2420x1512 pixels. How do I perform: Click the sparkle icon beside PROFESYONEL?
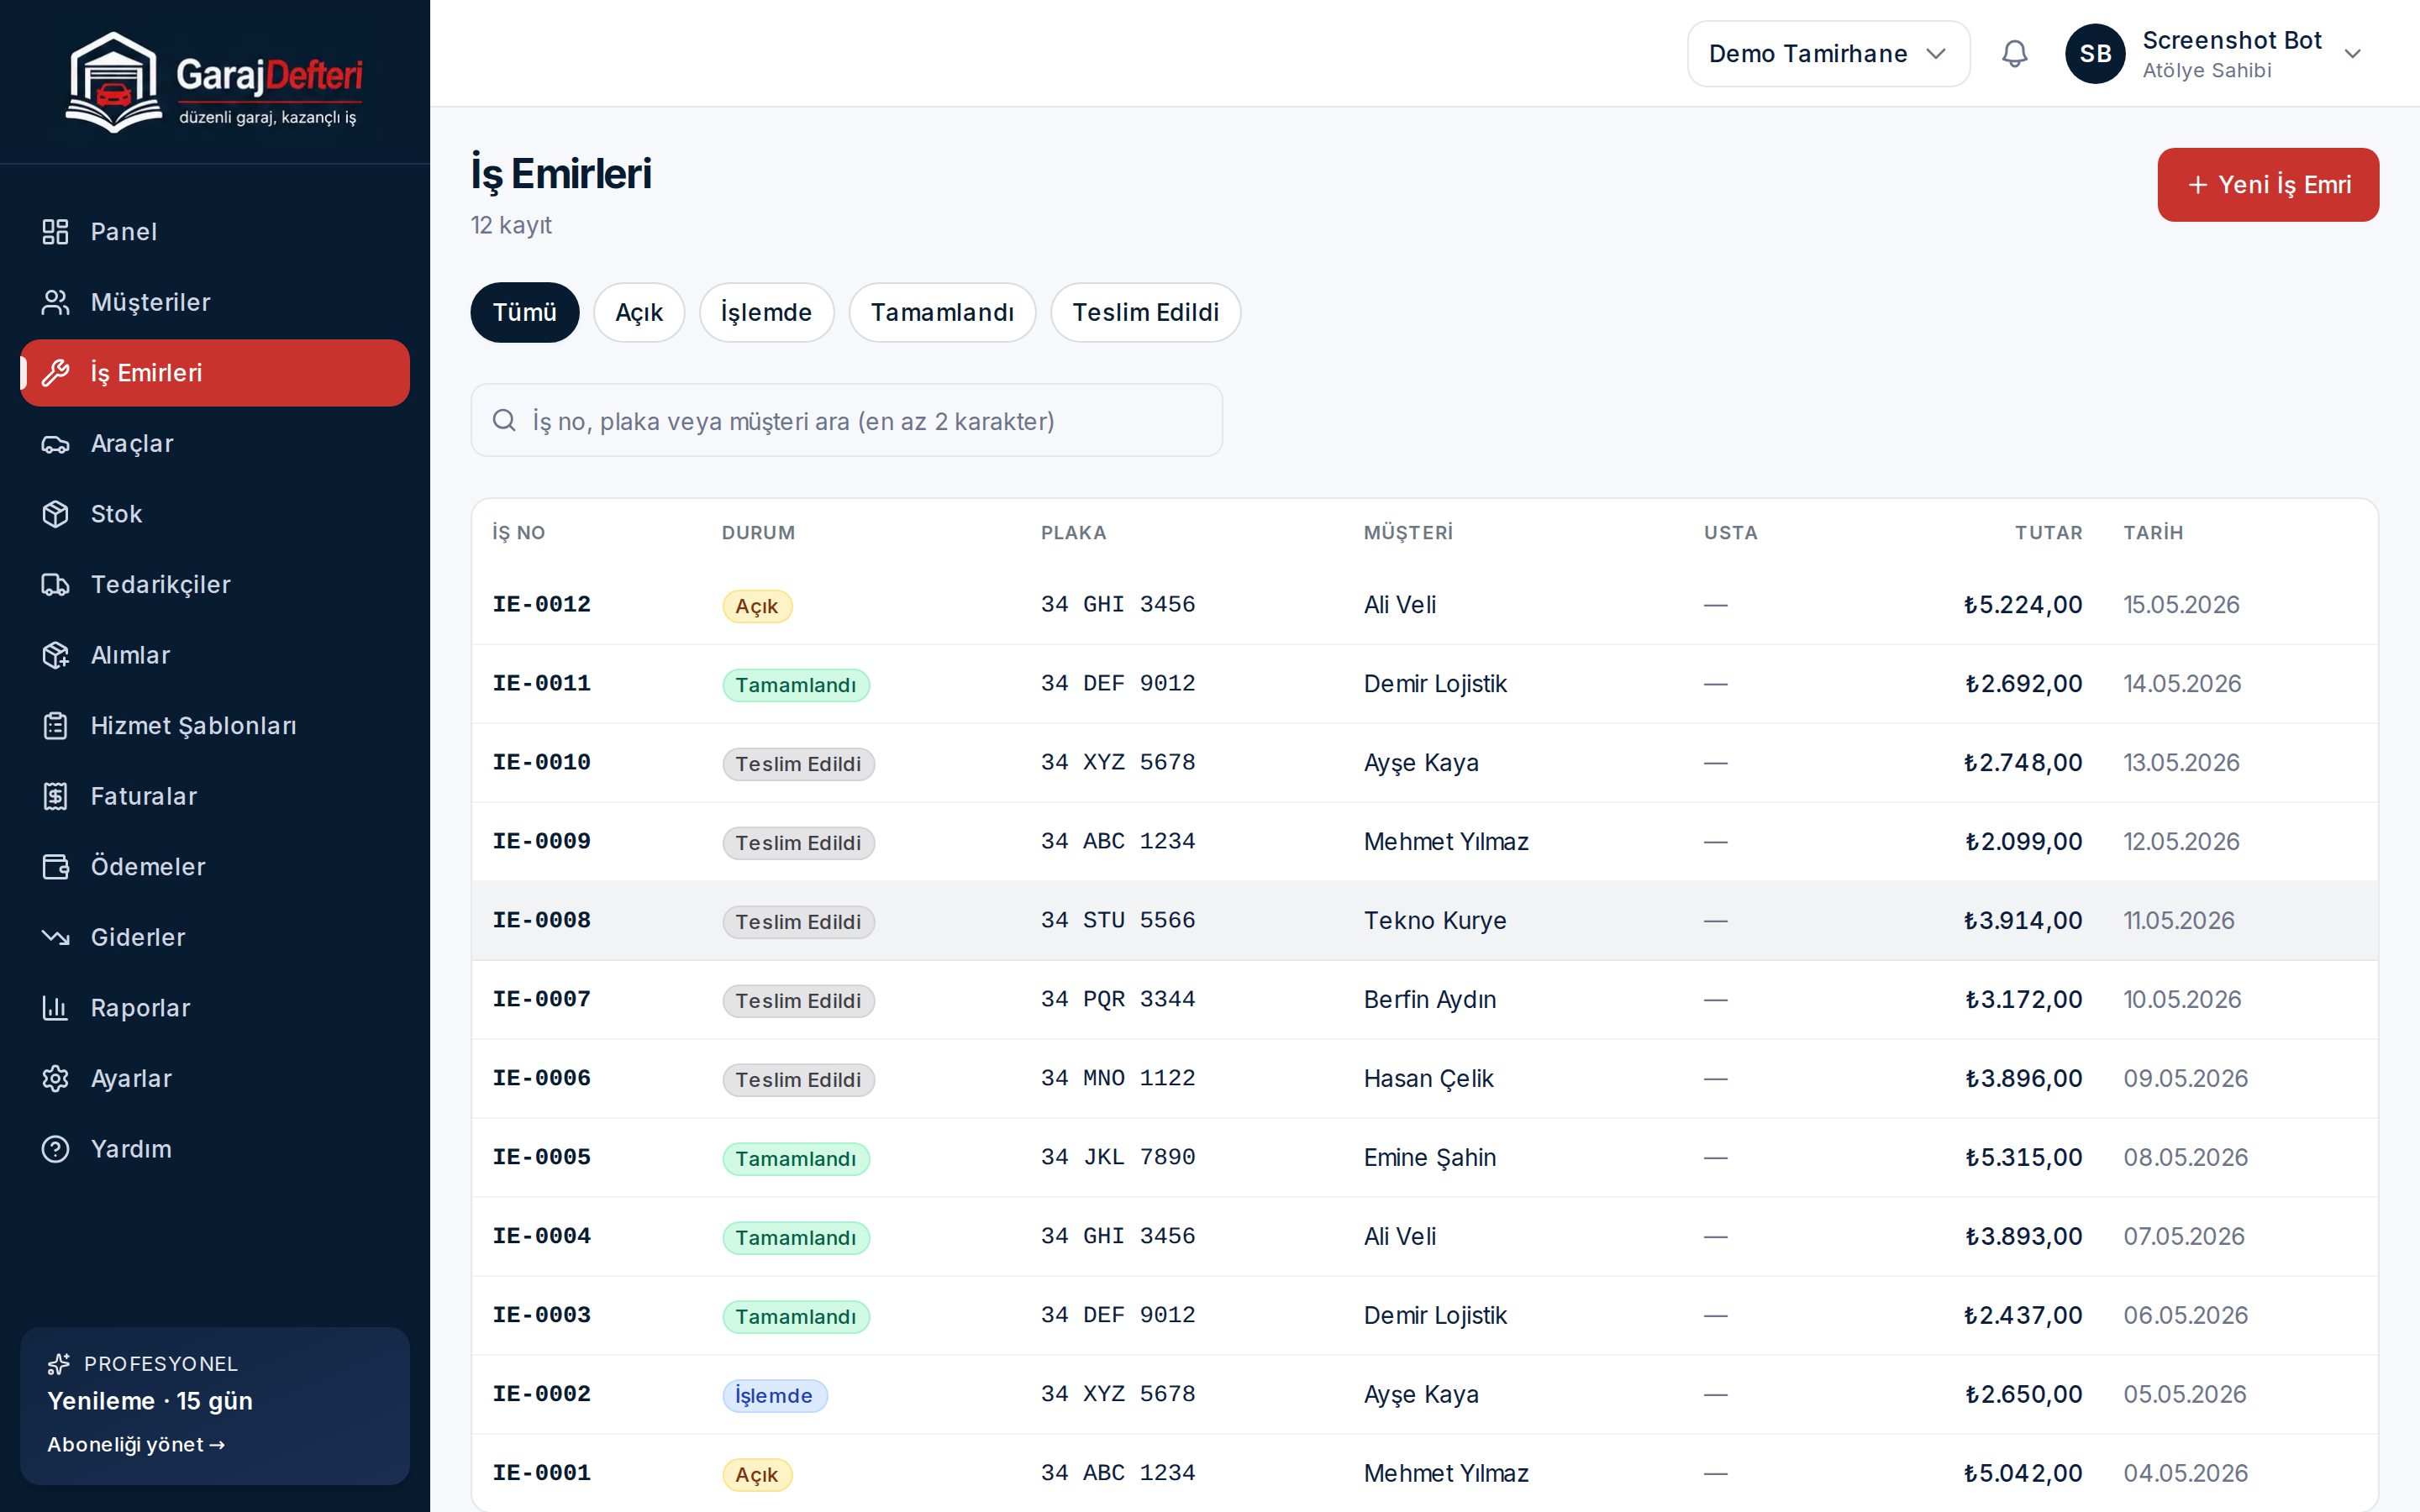[59, 1364]
